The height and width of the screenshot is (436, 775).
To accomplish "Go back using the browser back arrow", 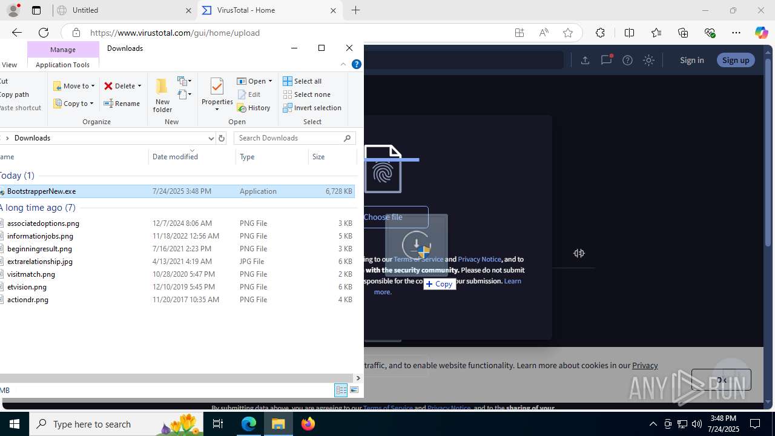I will (17, 33).
